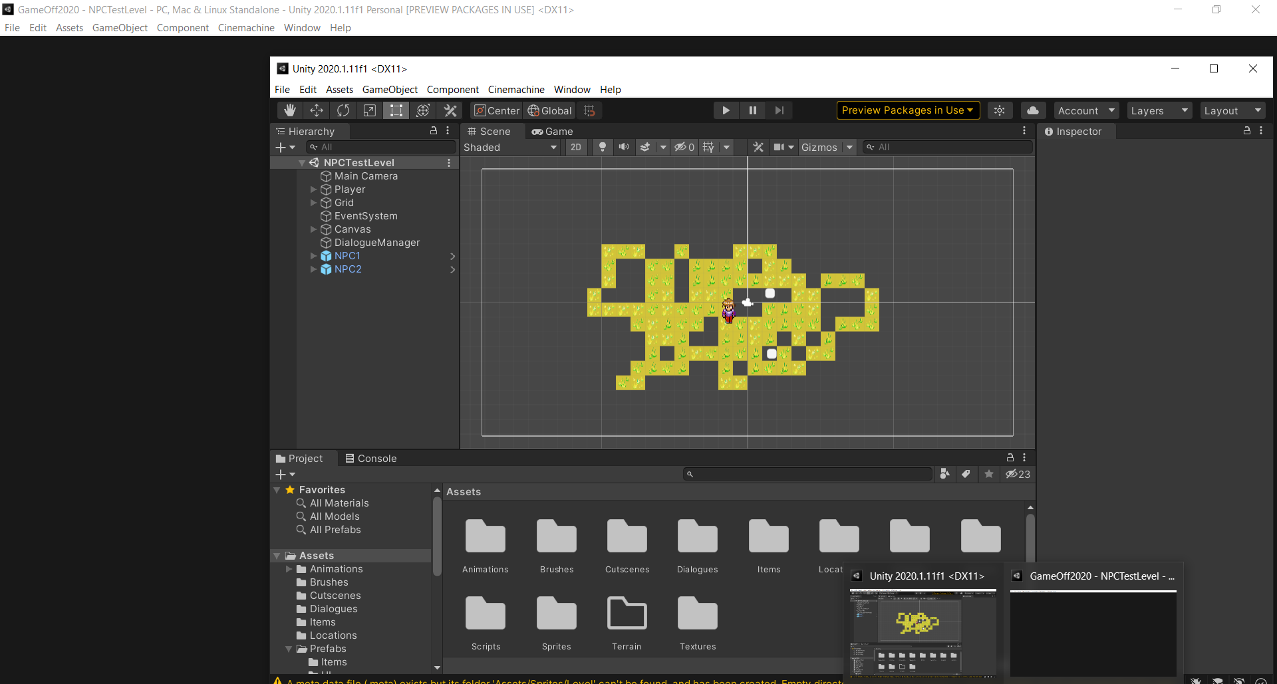This screenshot has height=684, width=1277.
Task: Switch to the Console tab
Action: pyautogui.click(x=371, y=459)
